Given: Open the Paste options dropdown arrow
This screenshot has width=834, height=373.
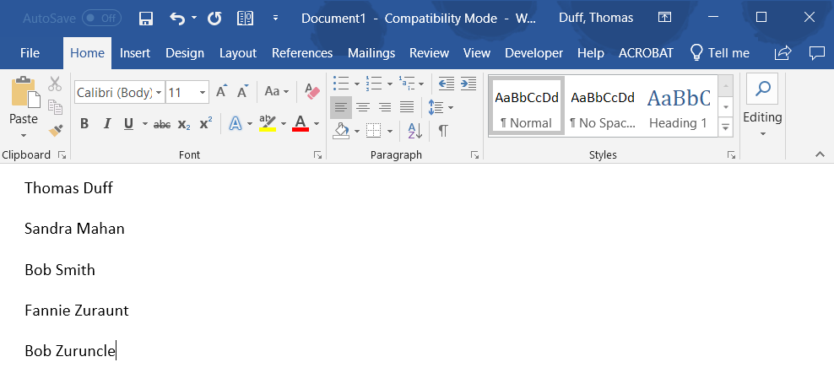Looking at the screenshot, I should (24, 136).
